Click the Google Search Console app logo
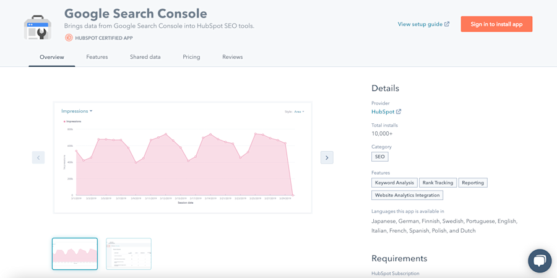The image size is (557, 278). (x=38, y=27)
